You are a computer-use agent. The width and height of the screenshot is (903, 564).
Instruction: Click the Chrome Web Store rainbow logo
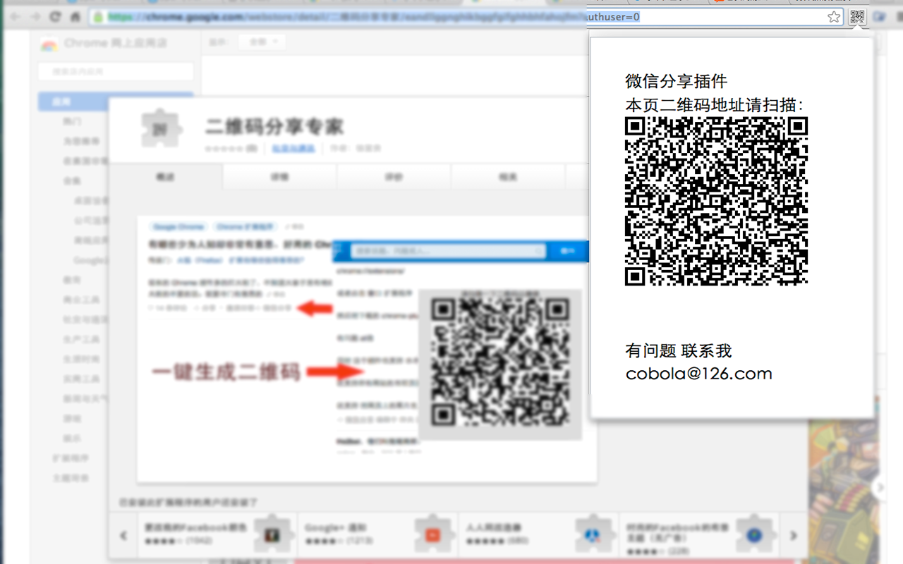pyautogui.click(x=49, y=44)
